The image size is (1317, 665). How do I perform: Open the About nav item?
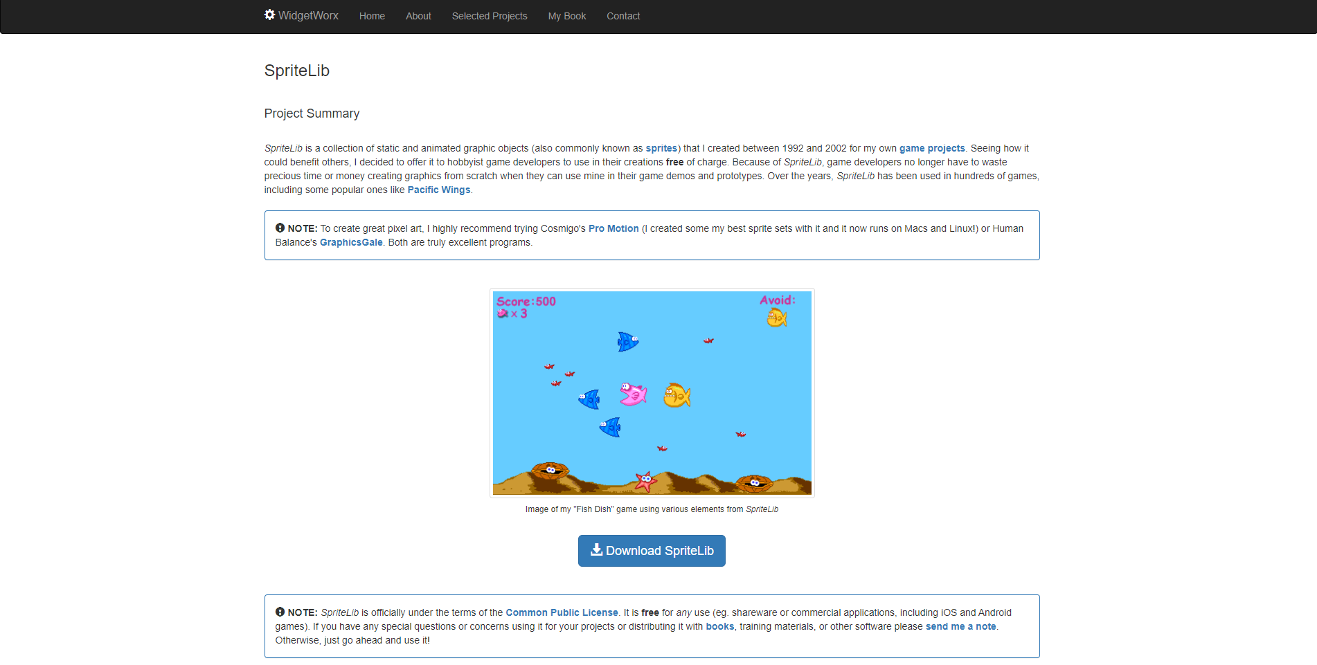[418, 16]
